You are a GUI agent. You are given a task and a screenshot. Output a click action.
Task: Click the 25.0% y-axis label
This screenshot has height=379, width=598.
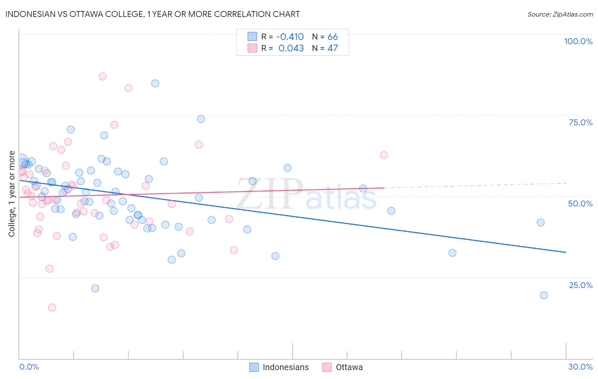(581, 285)
